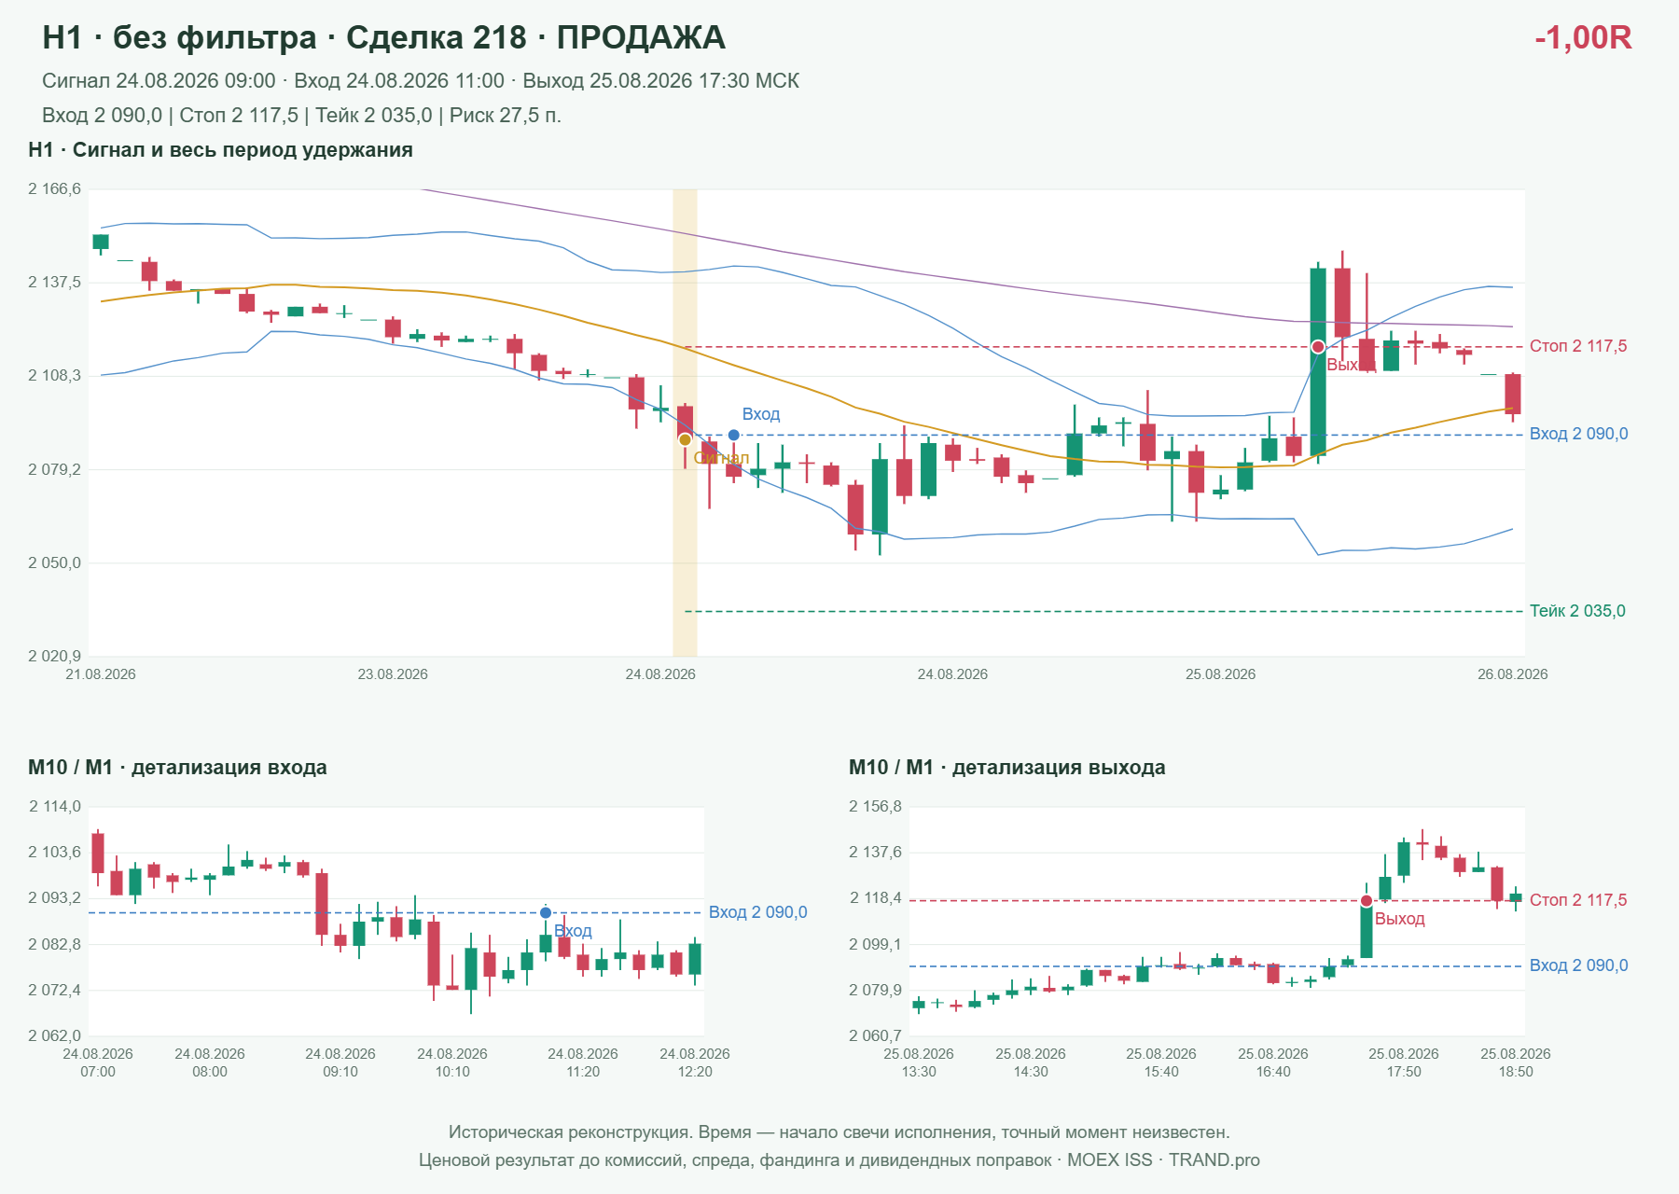Click heading 'M10 / M1 · детализация выхода'
1679x1194 pixels.
pyautogui.click(x=1007, y=768)
